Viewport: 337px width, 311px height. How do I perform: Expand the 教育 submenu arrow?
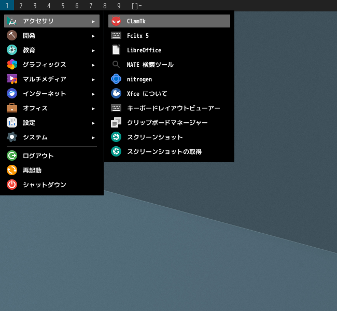click(x=93, y=50)
